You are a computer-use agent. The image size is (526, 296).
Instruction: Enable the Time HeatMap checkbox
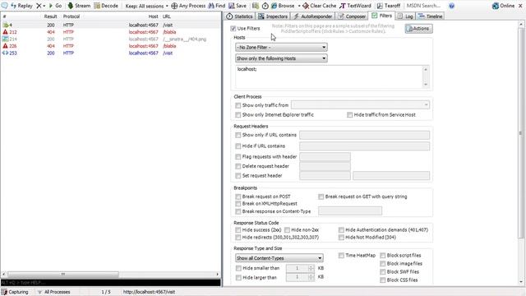point(341,256)
